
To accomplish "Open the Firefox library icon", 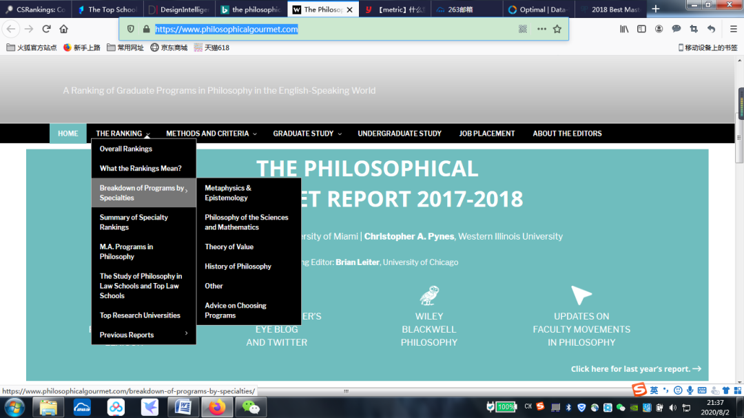I will pyautogui.click(x=624, y=29).
